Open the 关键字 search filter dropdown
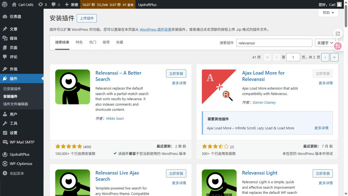Screen dimensions: 348x196 (x=325, y=43)
